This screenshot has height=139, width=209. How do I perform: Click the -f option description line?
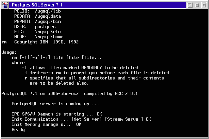pos(80,68)
